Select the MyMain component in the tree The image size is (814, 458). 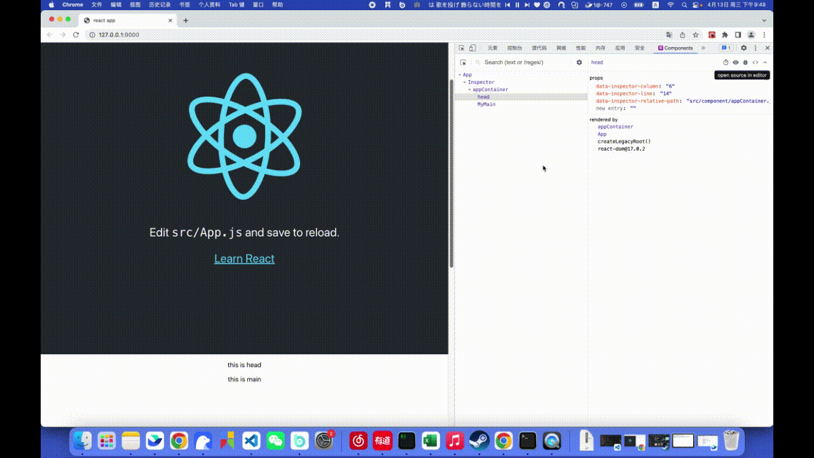(486, 104)
